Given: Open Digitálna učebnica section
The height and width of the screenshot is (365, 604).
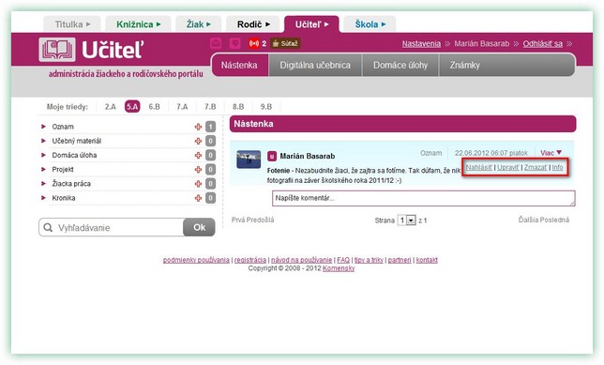Looking at the screenshot, I should click(315, 65).
